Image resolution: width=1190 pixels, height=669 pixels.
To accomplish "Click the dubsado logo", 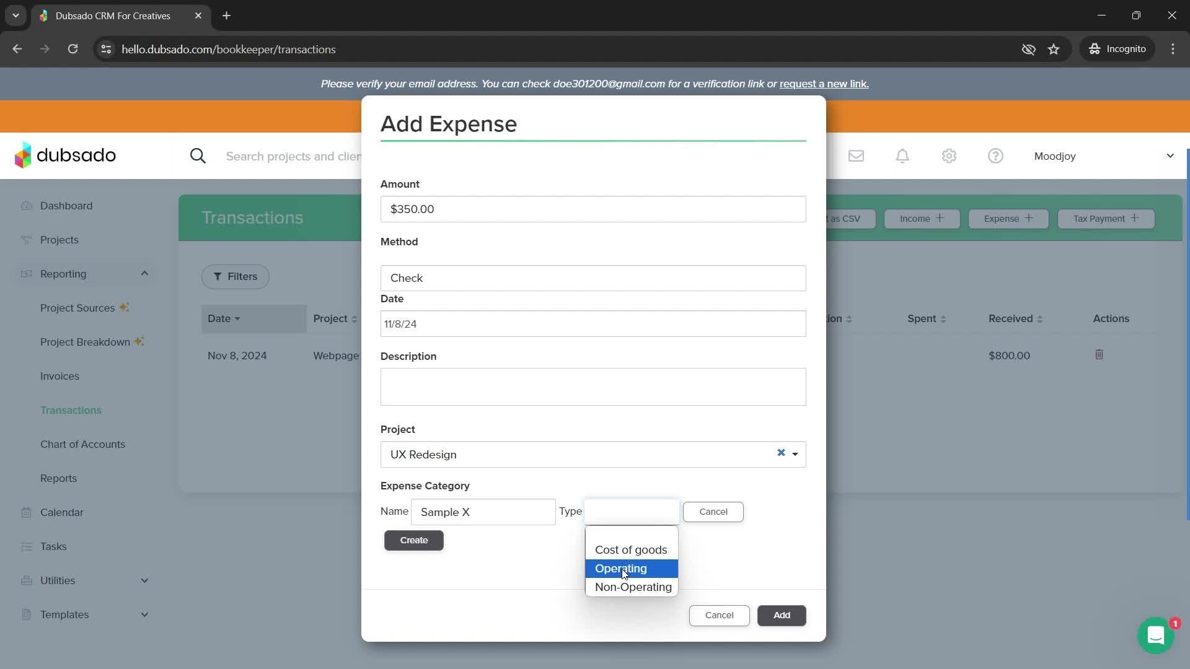I will click(x=65, y=155).
